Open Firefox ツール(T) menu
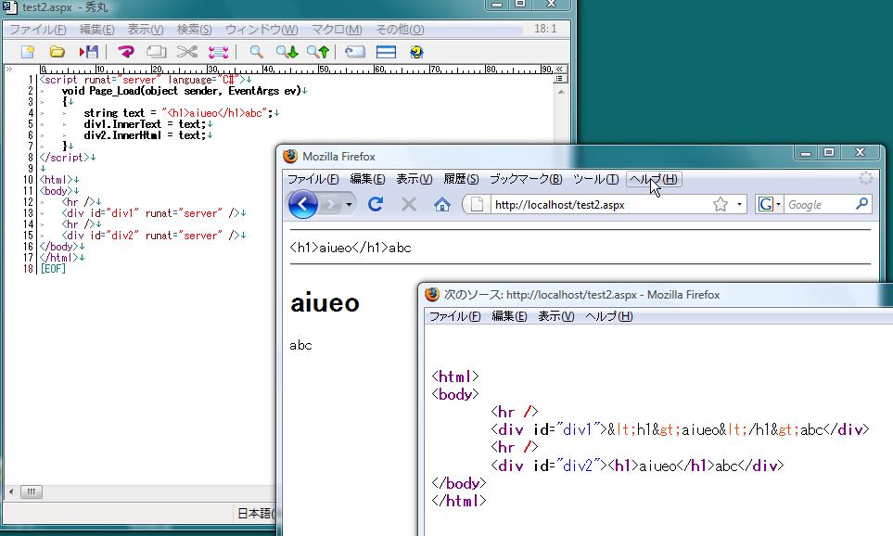The height and width of the screenshot is (536, 893). (x=595, y=179)
